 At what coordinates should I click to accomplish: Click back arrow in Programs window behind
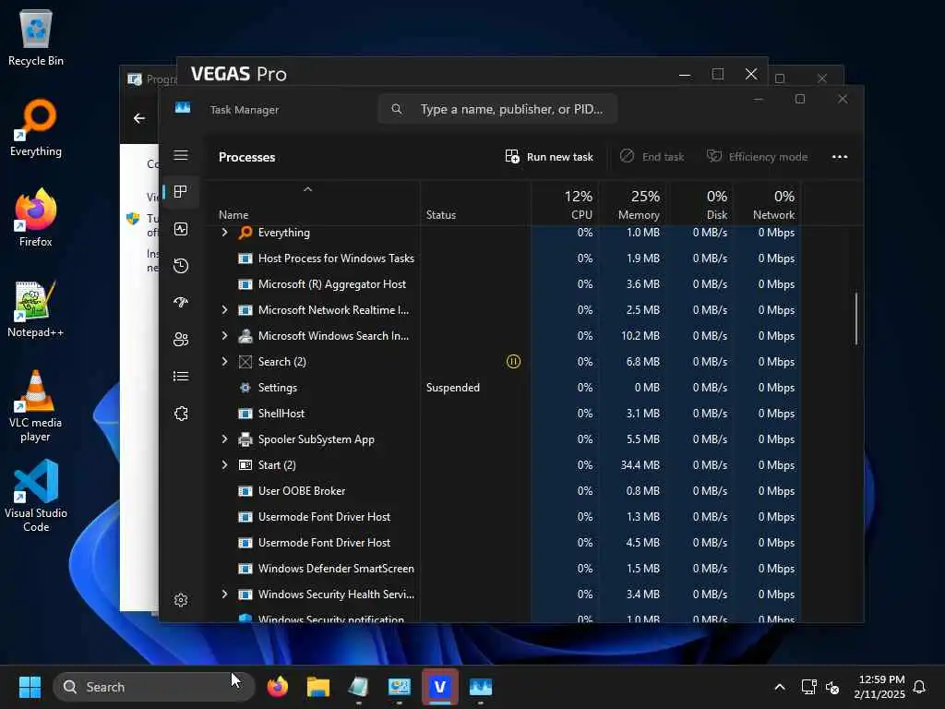(x=139, y=118)
